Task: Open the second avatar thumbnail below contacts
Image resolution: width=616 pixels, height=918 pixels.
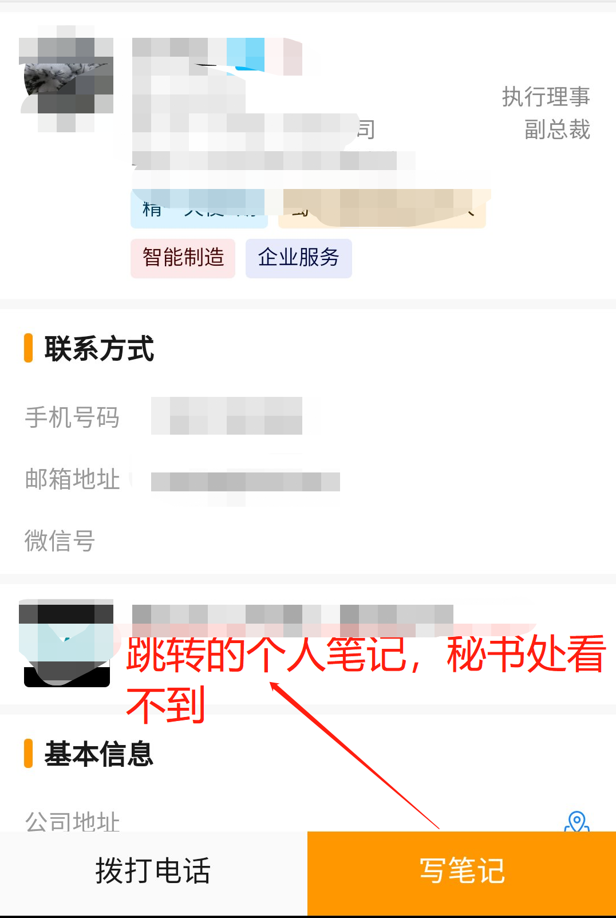Action: [66, 643]
